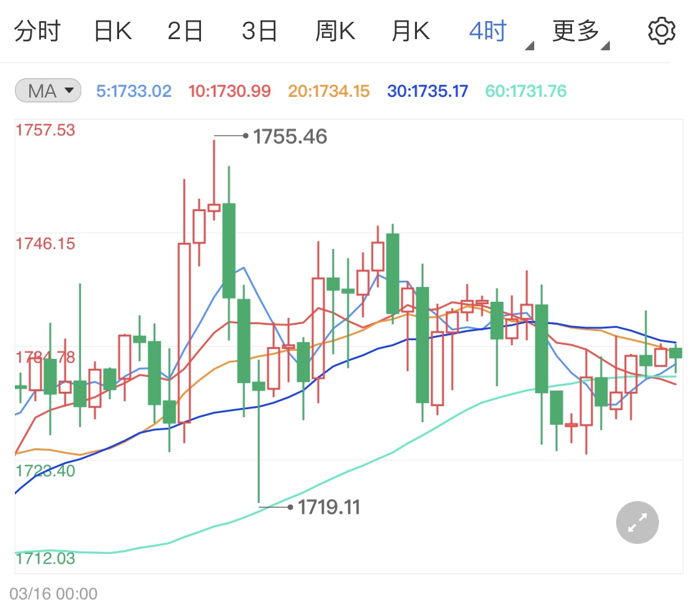Open the MA indicator dropdown

point(48,91)
